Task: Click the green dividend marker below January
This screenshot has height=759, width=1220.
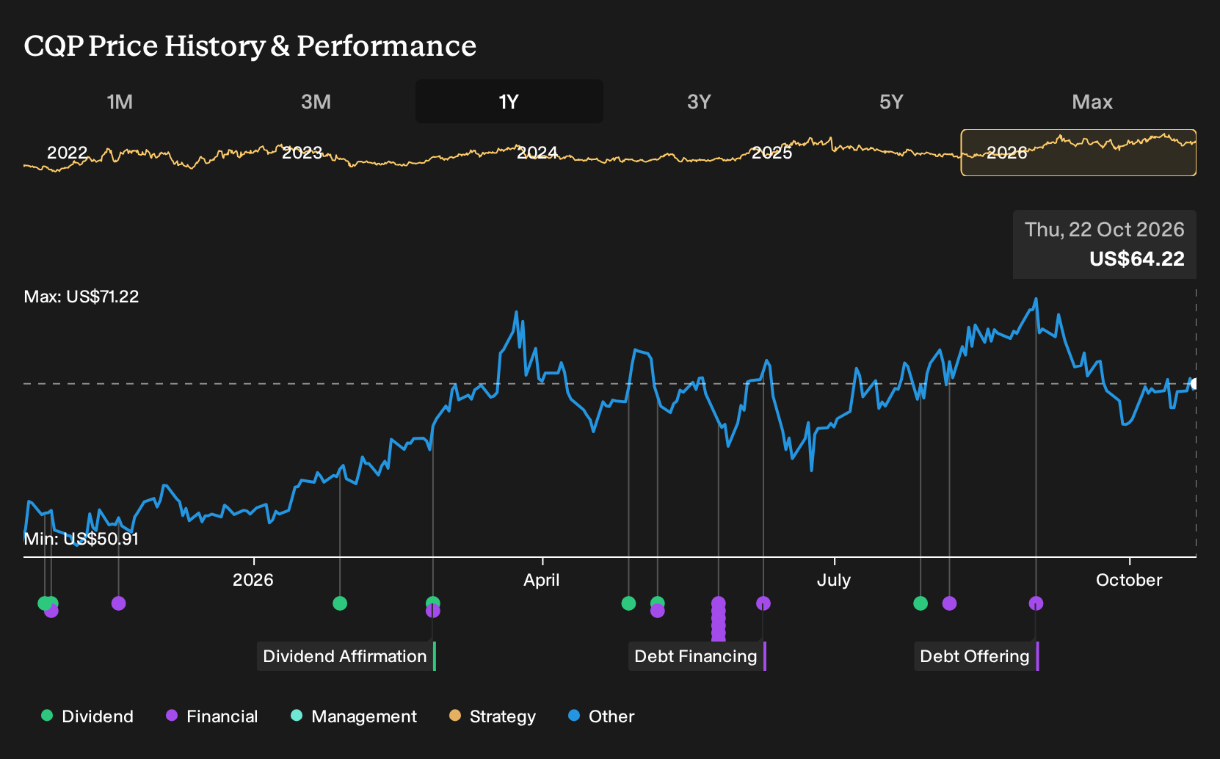Action: (x=340, y=603)
